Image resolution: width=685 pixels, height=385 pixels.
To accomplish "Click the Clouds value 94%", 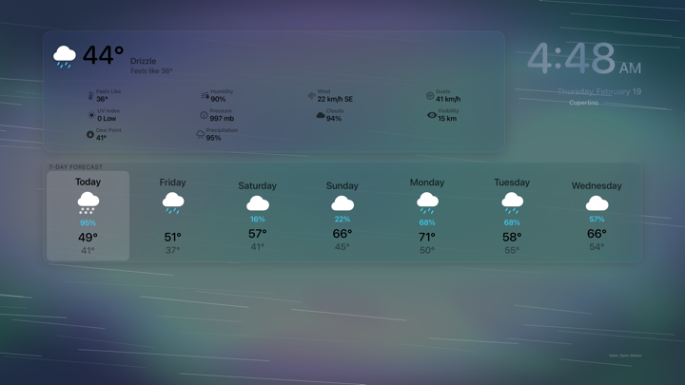I will pyautogui.click(x=334, y=118).
